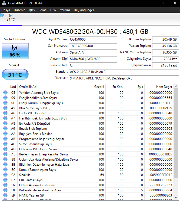Click the raw value 005900FF001F
180x203 pixels.
(161, 175)
